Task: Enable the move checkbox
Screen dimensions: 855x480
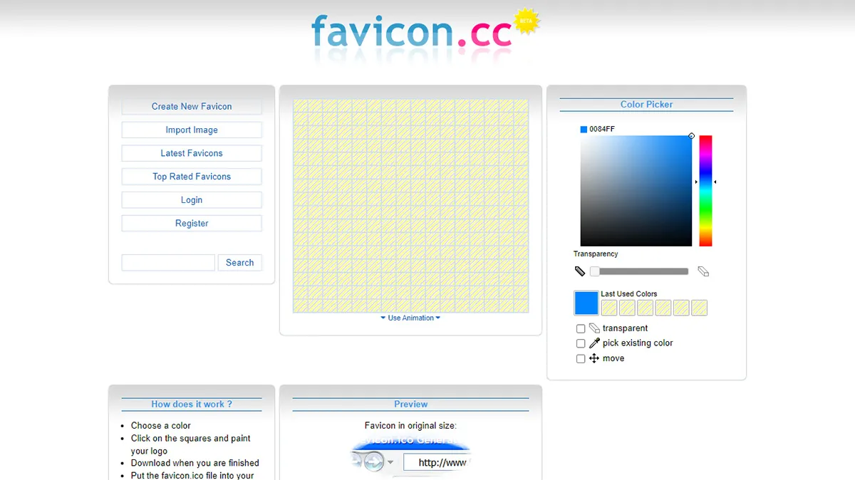Action: [581, 358]
